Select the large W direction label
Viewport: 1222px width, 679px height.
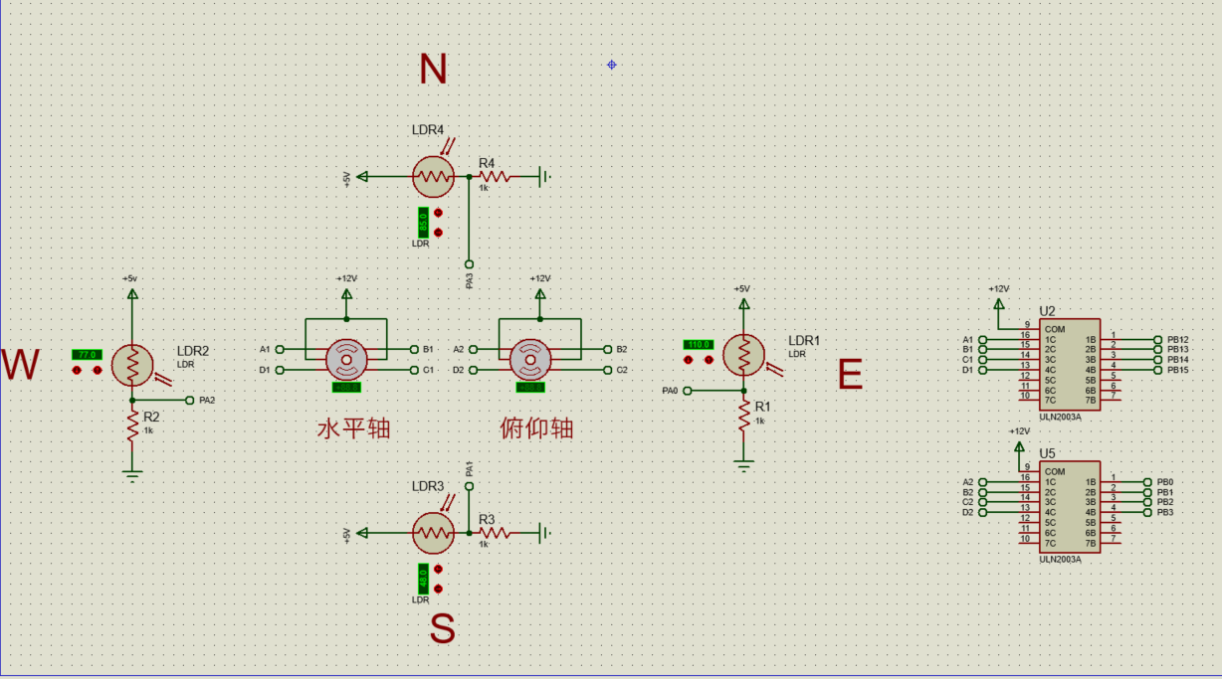pyautogui.click(x=21, y=366)
